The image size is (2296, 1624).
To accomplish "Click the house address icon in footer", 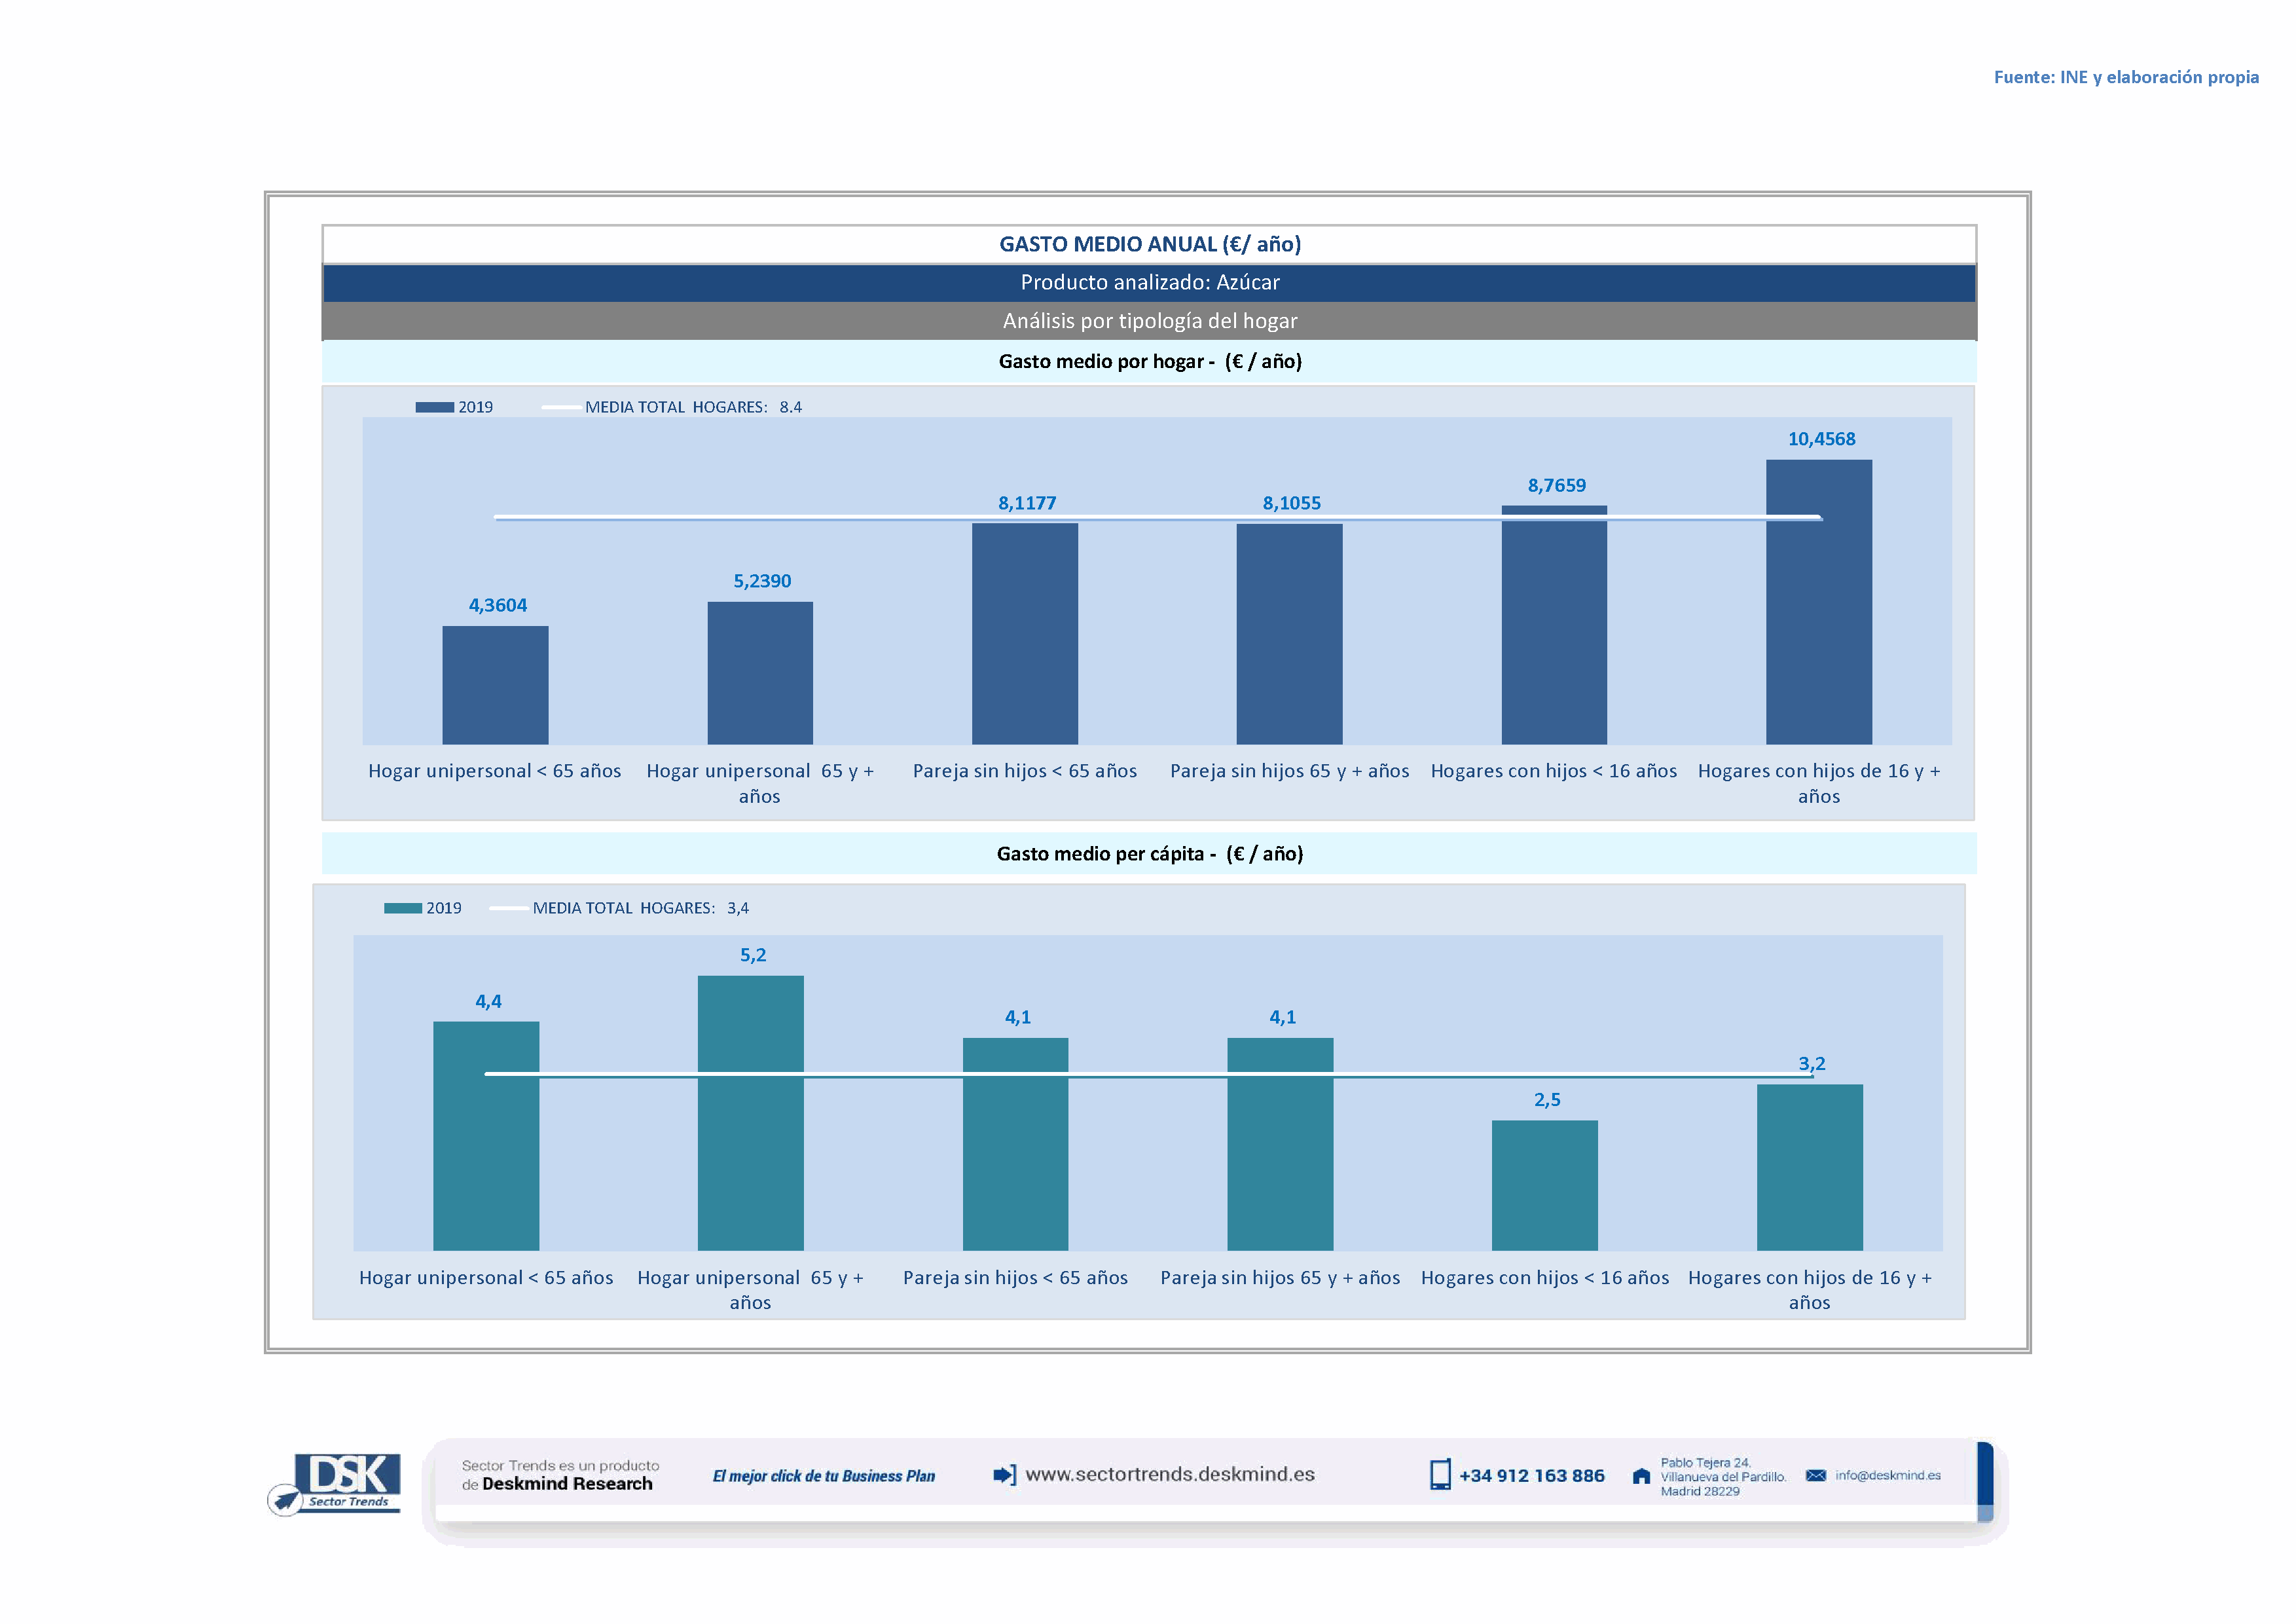I will pos(1641,1476).
